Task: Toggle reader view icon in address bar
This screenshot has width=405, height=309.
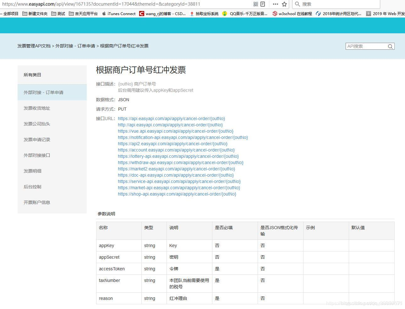Action: [263, 4]
